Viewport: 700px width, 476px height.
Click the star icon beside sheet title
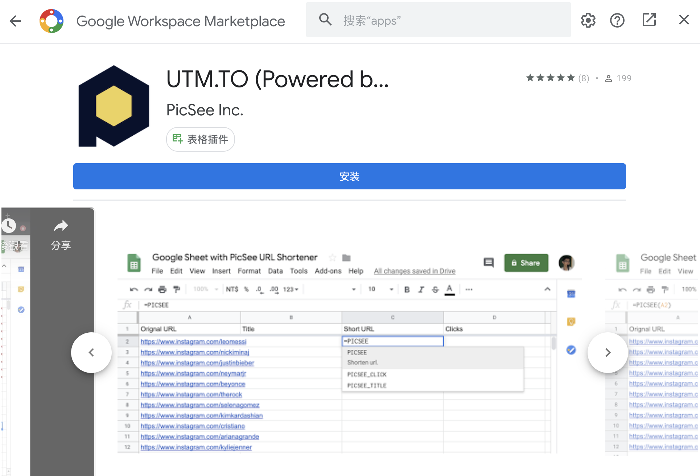click(x=332, y=258)
